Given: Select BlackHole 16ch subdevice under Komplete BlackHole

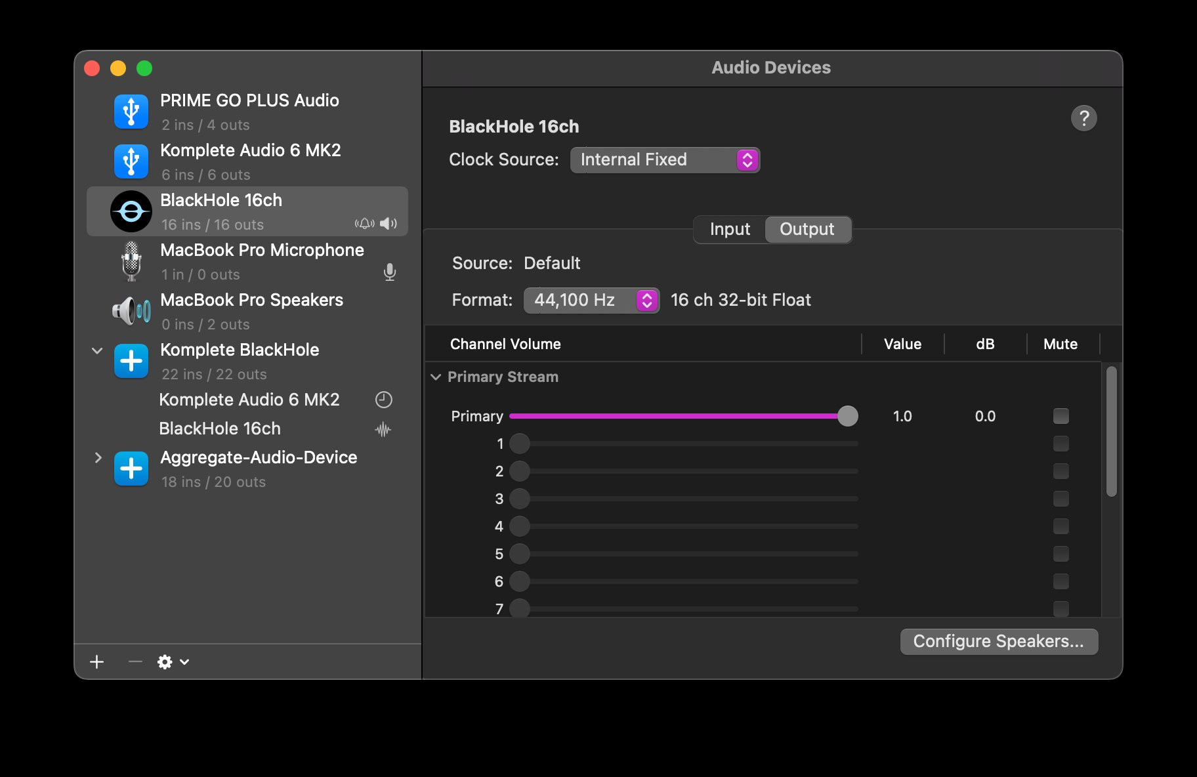Looking at the screenshot, I should point(220,429).
